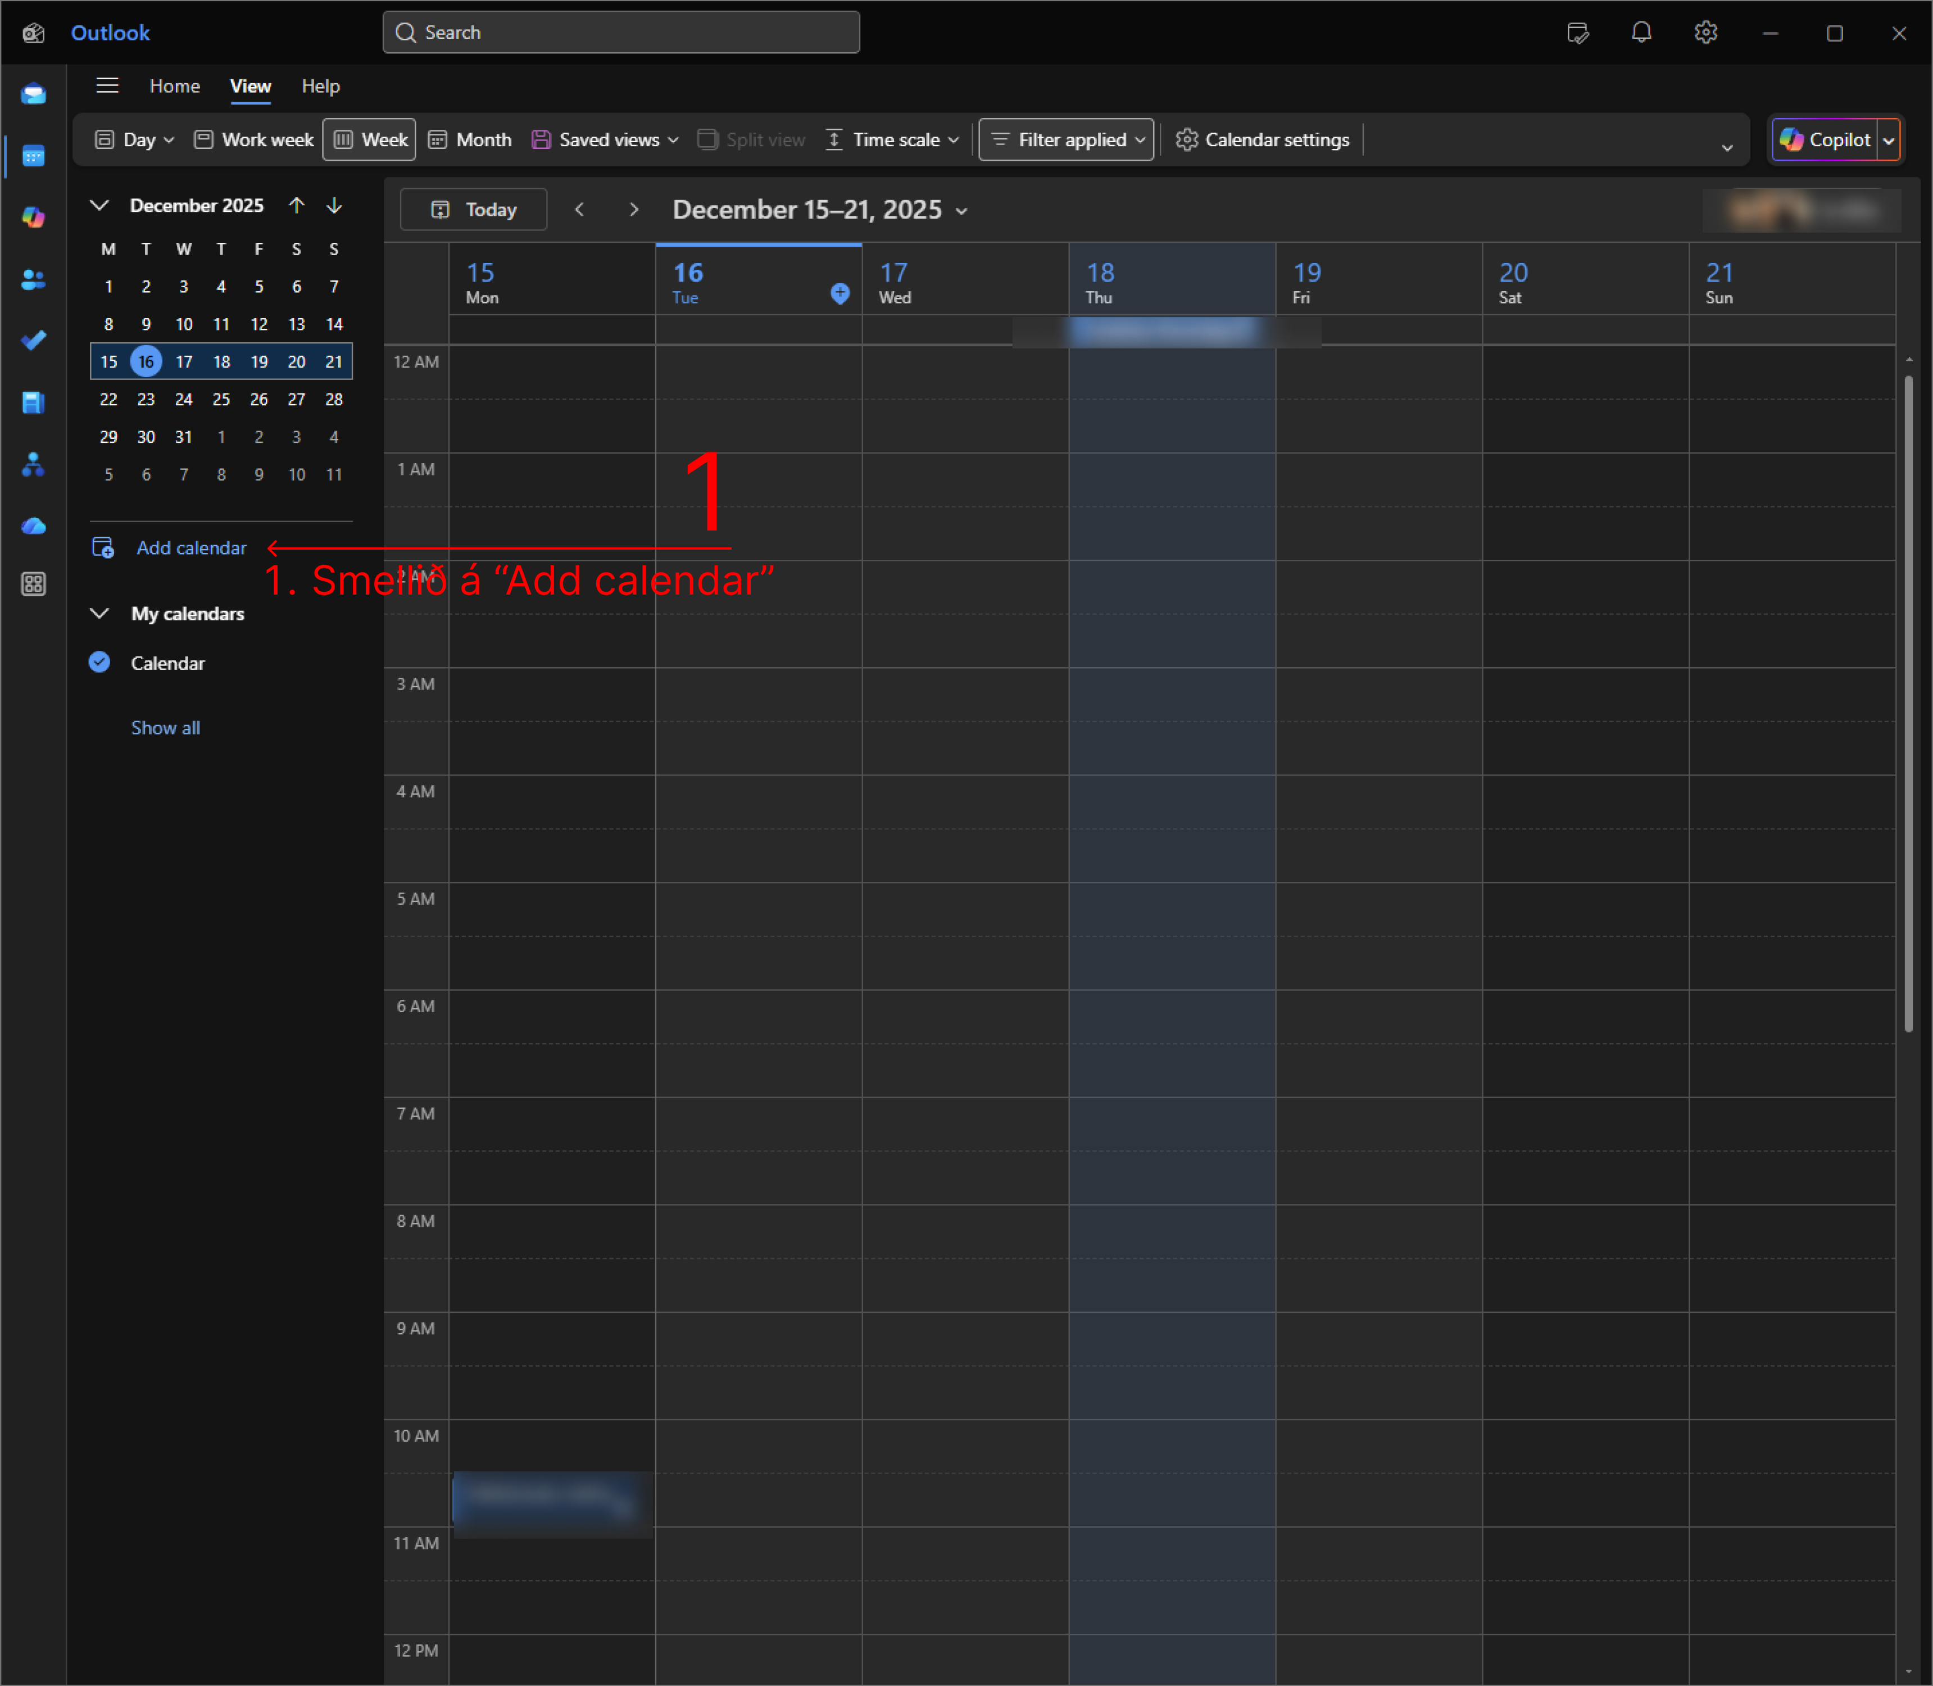
Task: Switch to Month view
Action: pos(470,139)
